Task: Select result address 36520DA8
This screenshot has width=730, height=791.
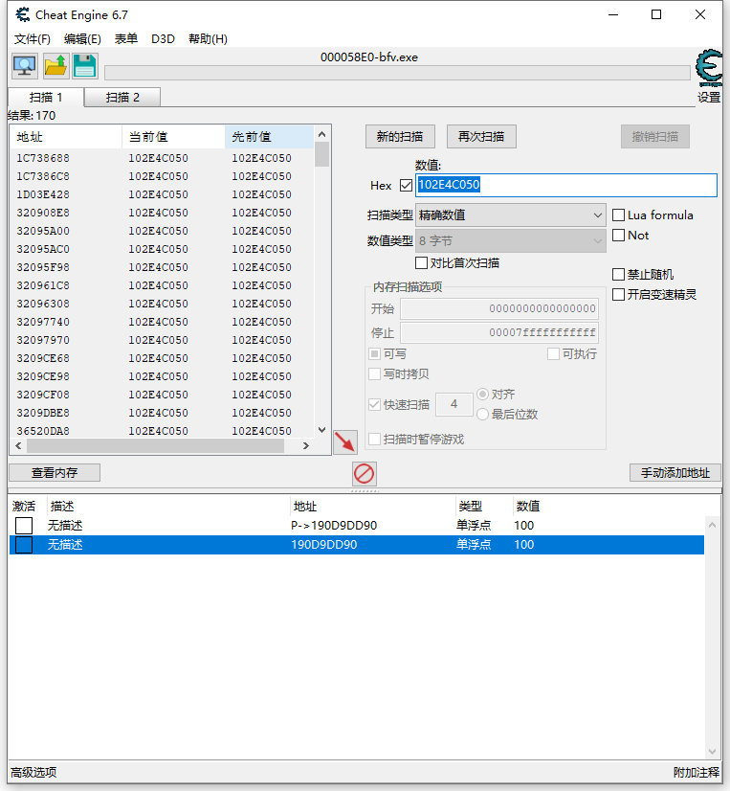Action: [x=43, y=431]
